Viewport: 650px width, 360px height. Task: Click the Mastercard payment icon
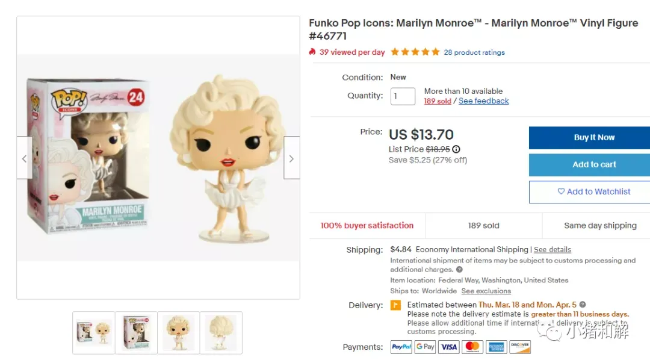point(472,347)
